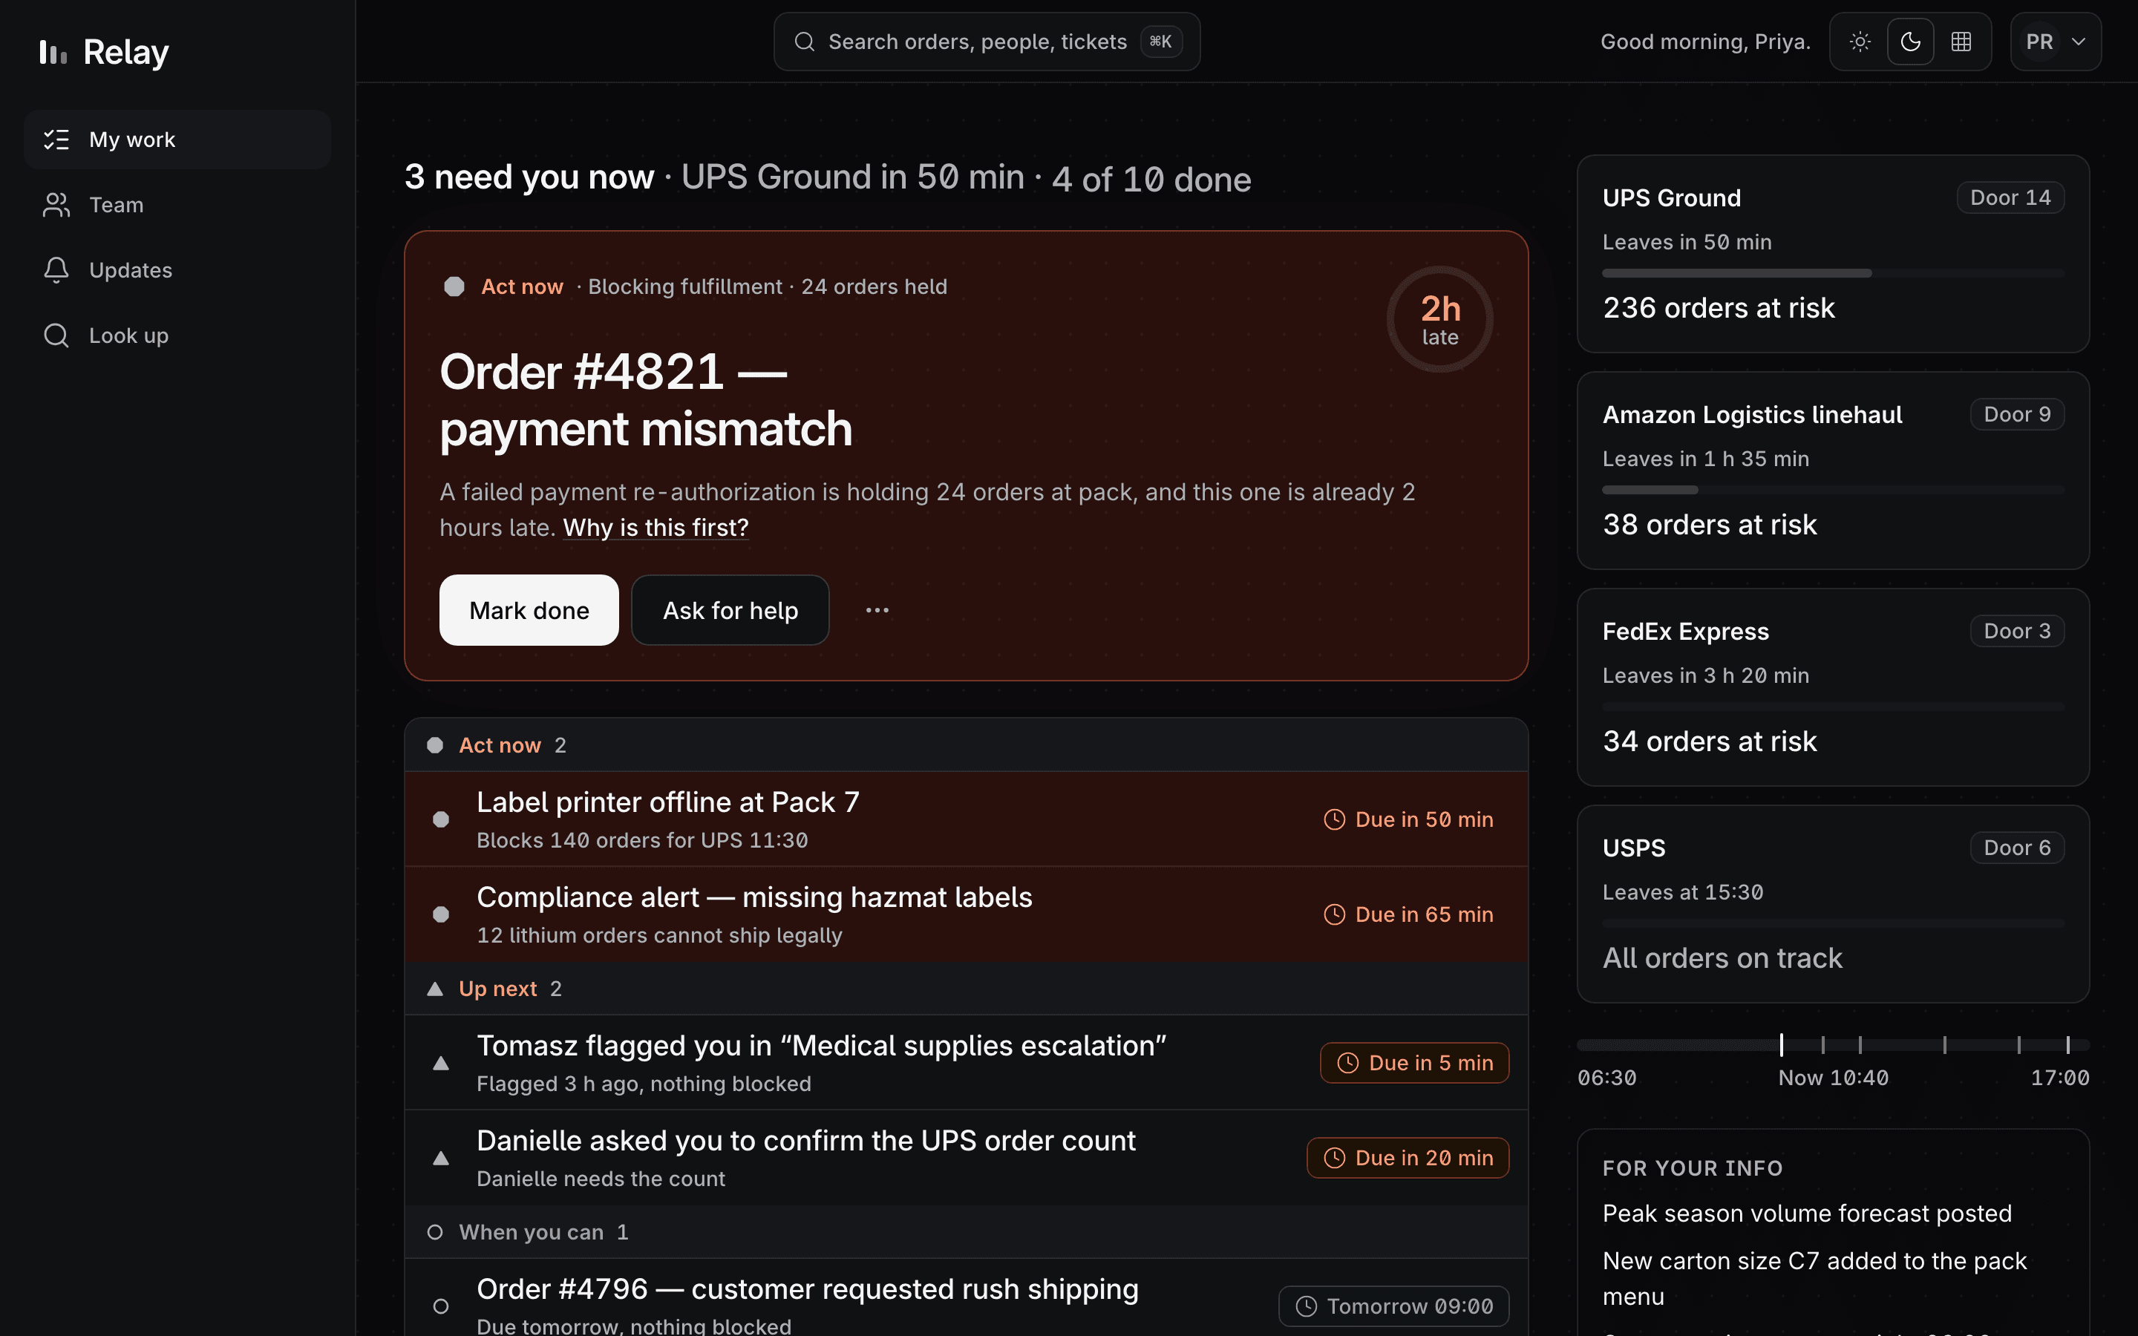Click Mark done on Order #4821
Viewport: 2138px width, 1336px height.
click(529, 611)
